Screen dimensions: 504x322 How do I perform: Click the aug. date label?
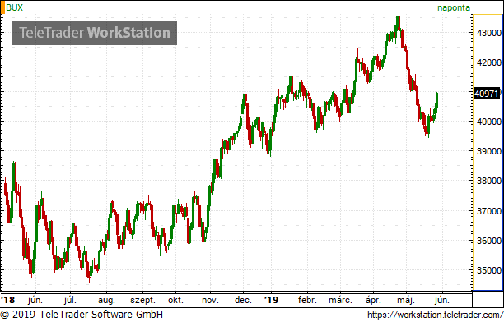(x=106, y=301)
